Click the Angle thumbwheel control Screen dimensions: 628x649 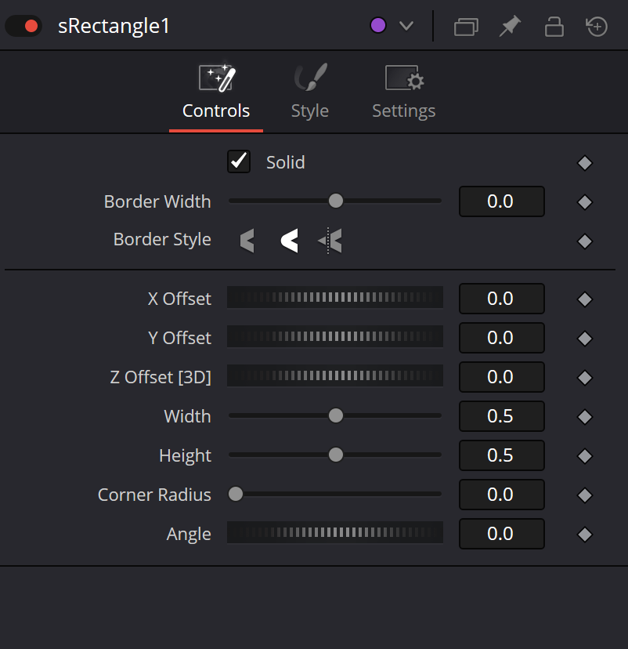coord(335,532)
